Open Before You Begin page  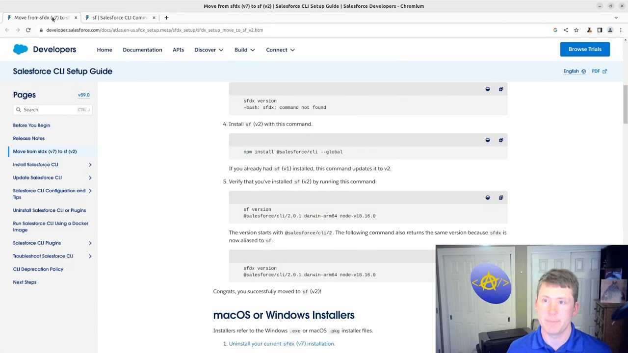[31, 126]
